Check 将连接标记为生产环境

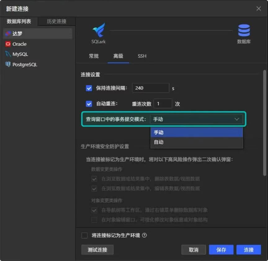(84, 236)
